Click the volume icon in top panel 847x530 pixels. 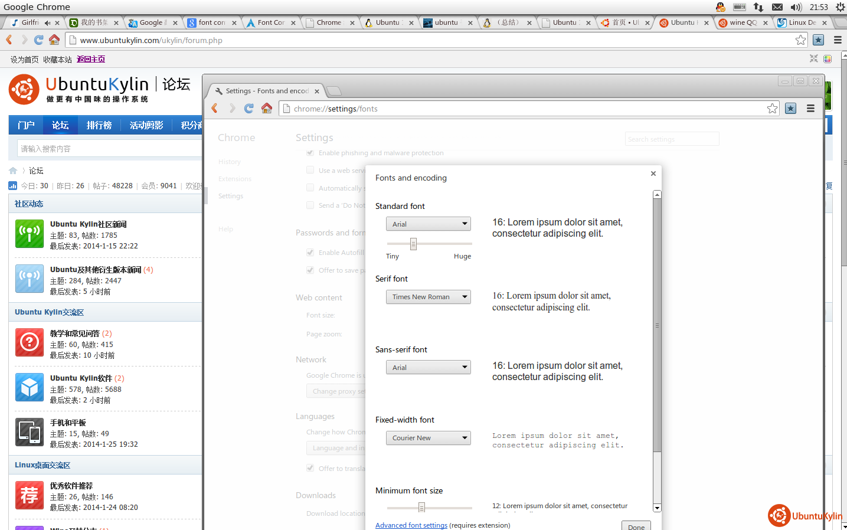tap(796, 7)
